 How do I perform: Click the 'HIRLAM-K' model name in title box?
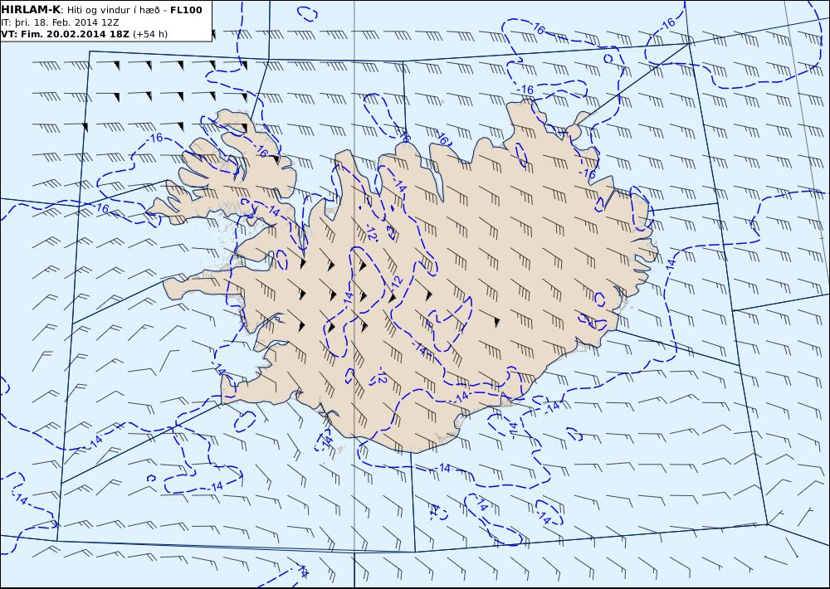[x=31, y=10]
